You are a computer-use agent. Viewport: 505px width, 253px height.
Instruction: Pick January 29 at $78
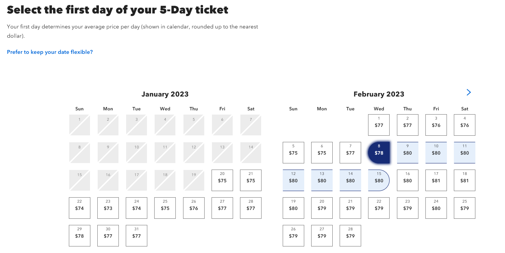coord(80,236)
